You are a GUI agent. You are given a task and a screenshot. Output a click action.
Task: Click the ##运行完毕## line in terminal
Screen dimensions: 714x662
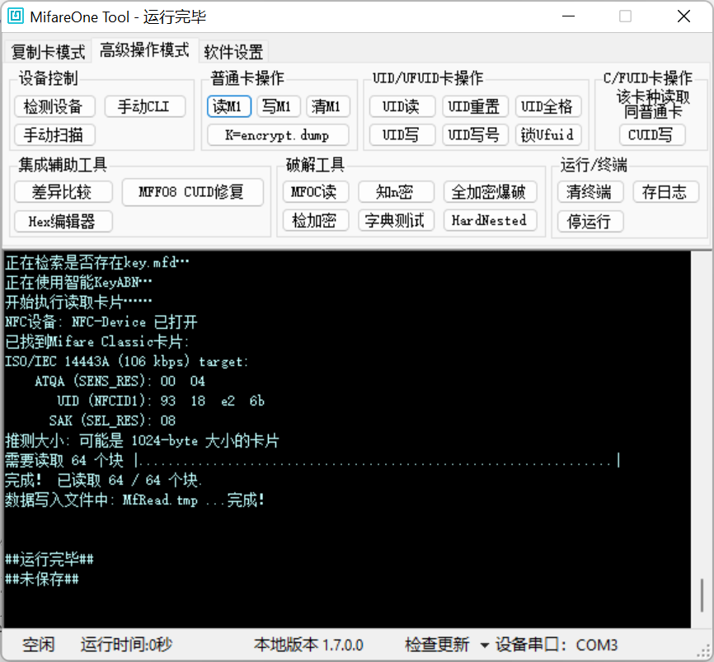[49, 559]
